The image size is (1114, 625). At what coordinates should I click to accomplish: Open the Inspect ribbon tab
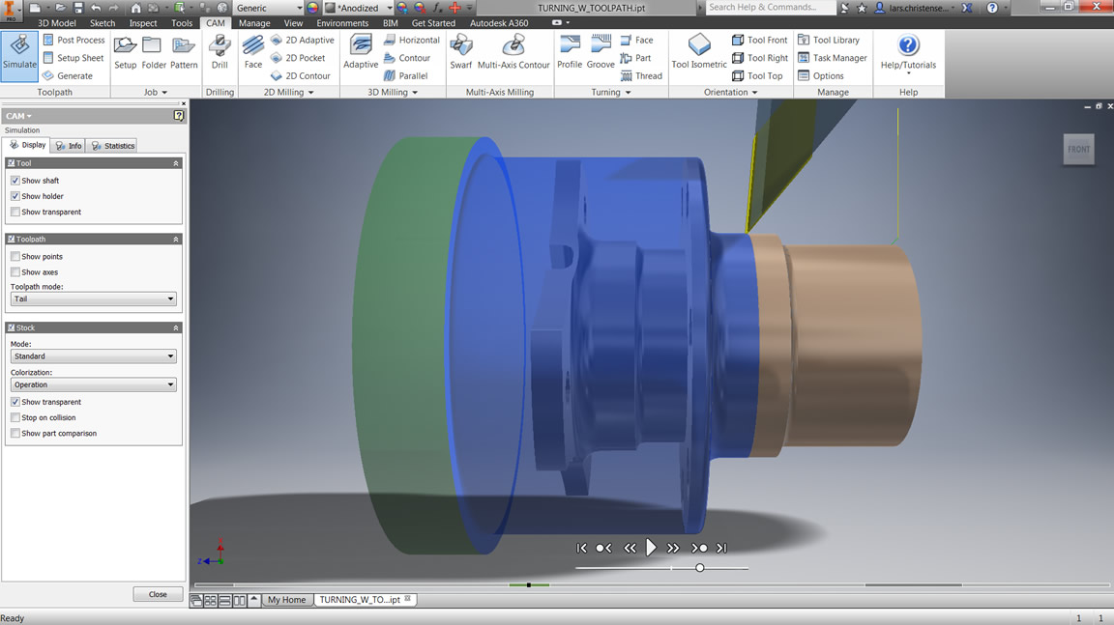pos(143,23)
